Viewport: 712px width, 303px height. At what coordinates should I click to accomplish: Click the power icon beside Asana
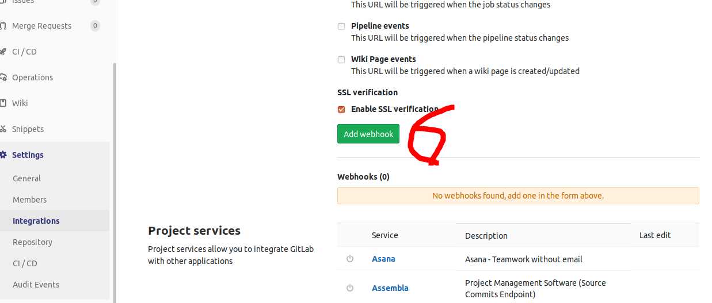coord(350,259)
